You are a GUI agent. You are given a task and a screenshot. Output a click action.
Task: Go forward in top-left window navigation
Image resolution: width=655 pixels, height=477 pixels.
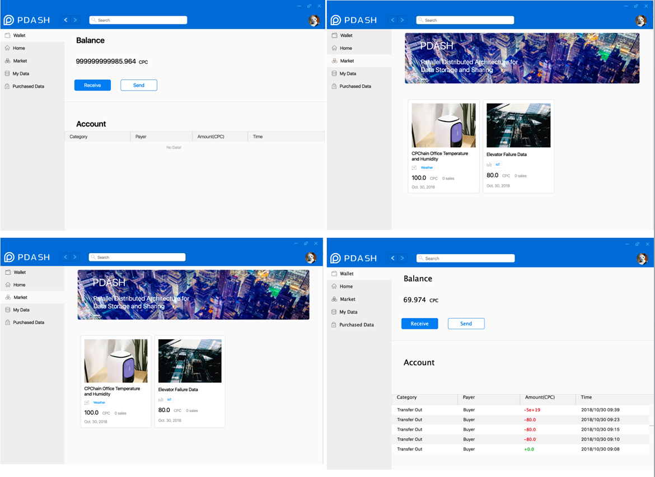click(75, 20)
